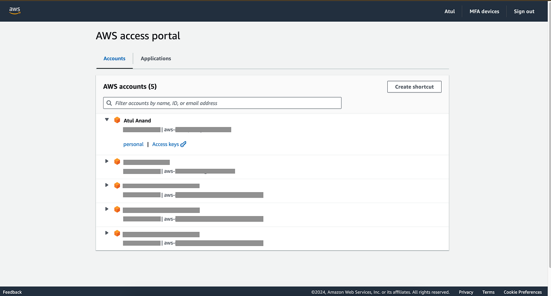
Task: Click the magnifier icon in the filter box
Action: 109,103
